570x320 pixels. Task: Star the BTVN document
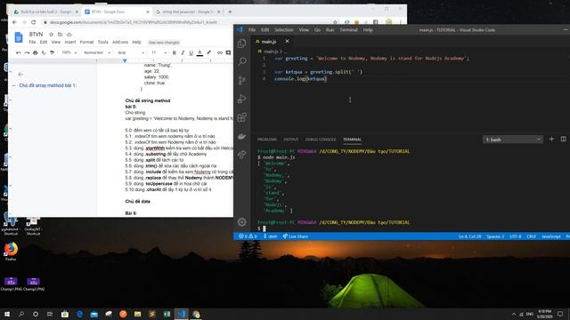tap(52, 35)
